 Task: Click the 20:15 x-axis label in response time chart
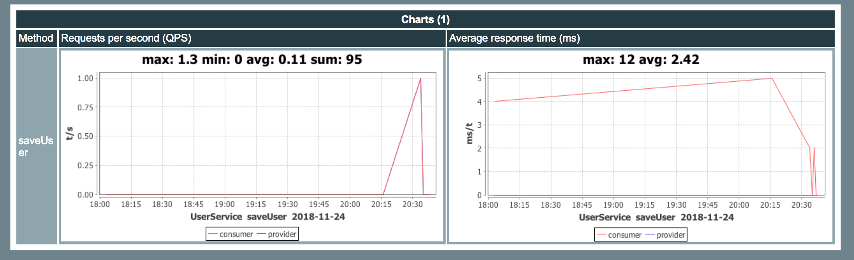coord(770,205)
